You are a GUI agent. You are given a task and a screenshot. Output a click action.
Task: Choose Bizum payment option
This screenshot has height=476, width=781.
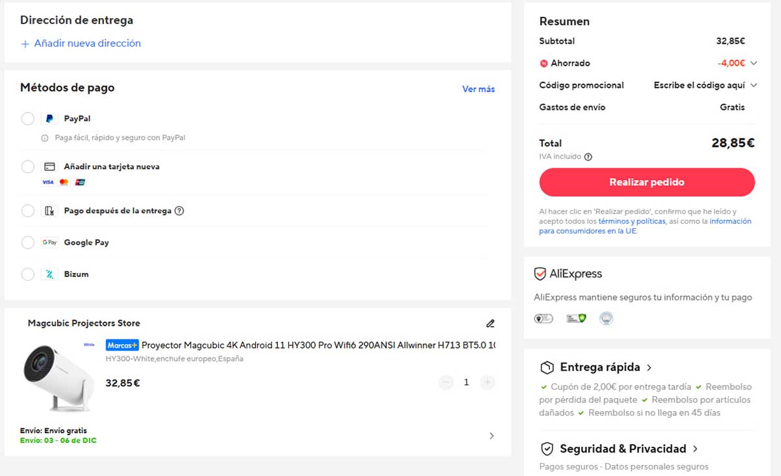pos(28,274)
